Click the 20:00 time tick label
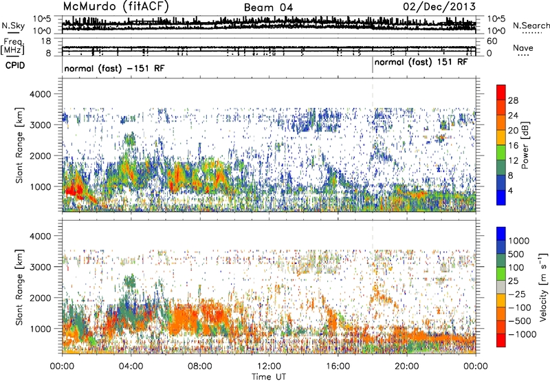550x381 pixels. 407,367
